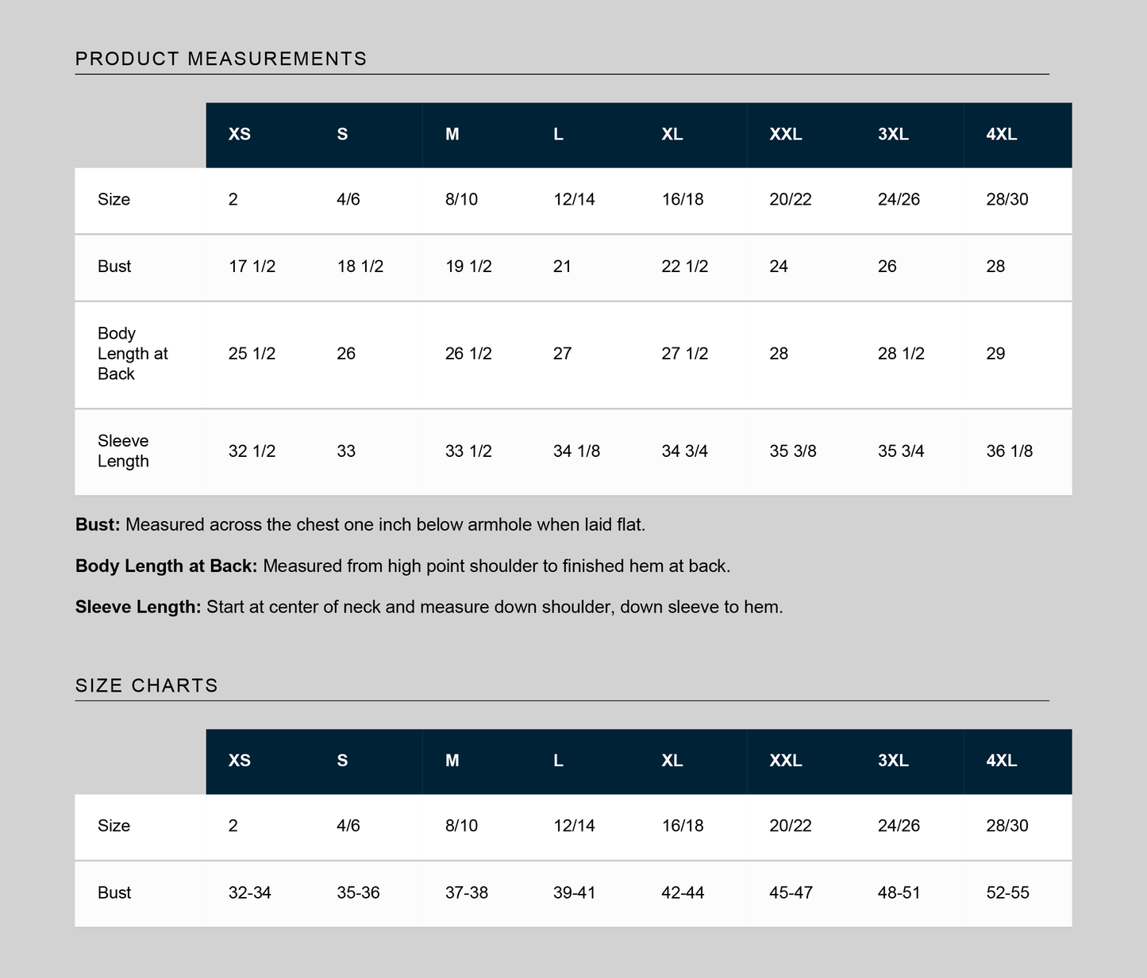Click the Product Measurements heading
This screenshot has width=1147, height=978.
click(221, 59)
